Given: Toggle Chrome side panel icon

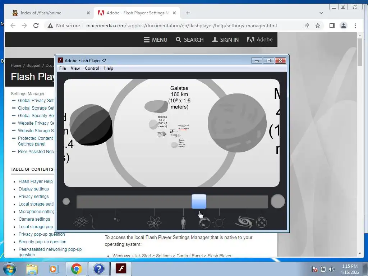Looking at the screenshot, I should 332,26.
